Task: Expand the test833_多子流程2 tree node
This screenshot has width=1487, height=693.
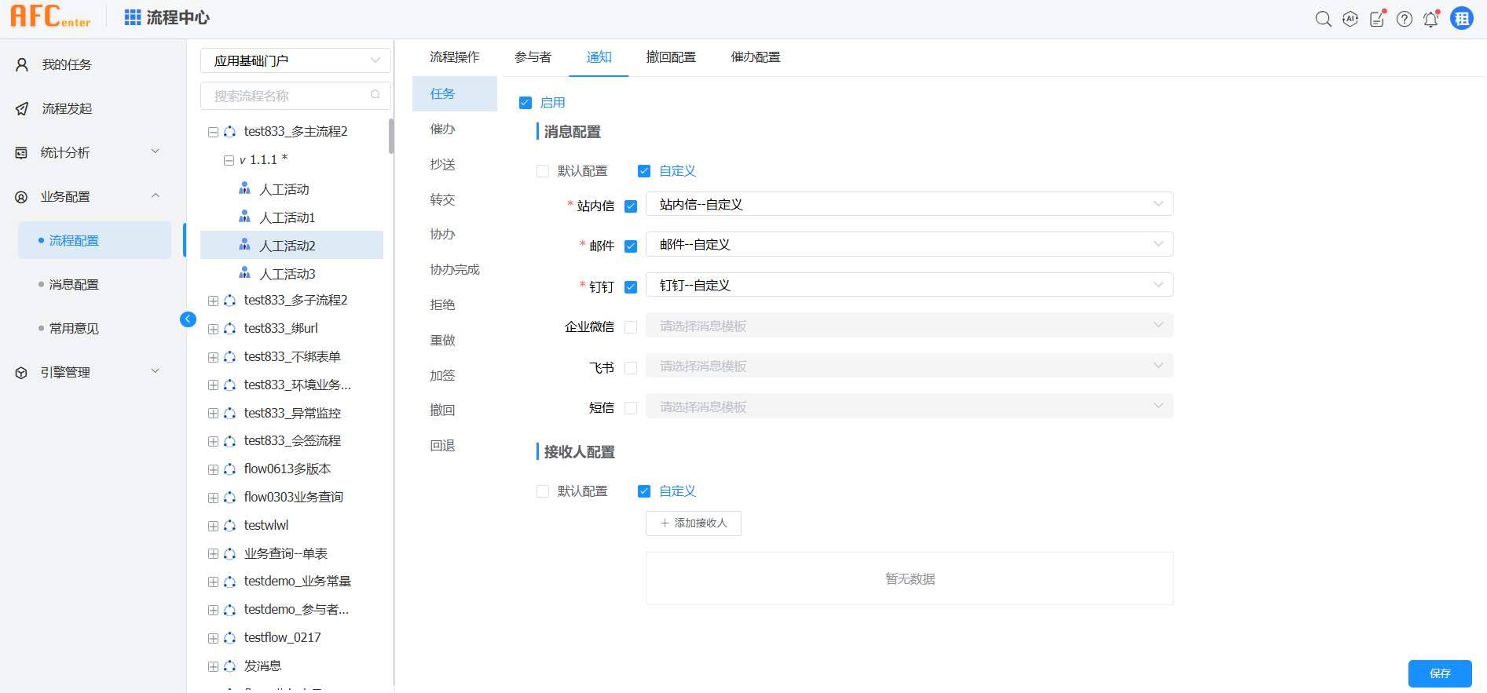Action: [x=213, y=301]
